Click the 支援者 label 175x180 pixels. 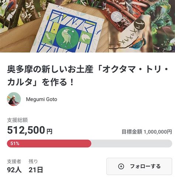(x=14, y=162)
